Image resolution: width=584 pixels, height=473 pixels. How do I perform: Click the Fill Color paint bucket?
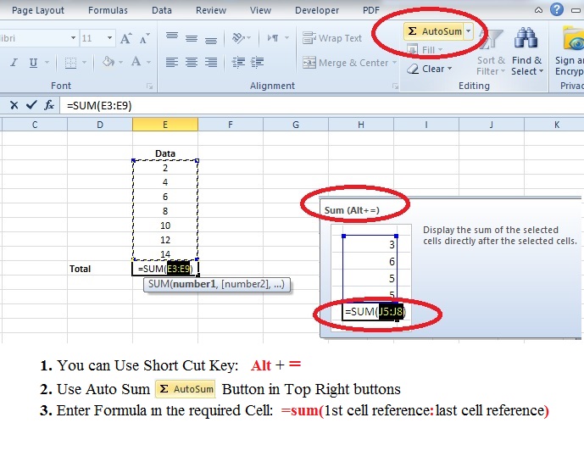coord(108,62)
